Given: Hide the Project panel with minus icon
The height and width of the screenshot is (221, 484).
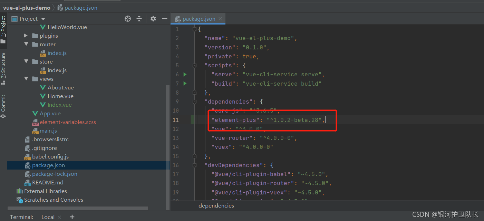Looking at the screenshot, I should [x=165, y=19].
